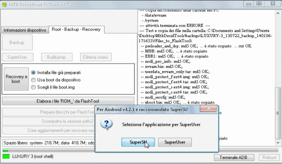282x164 pixels.
Task: Click Scompatta la sezione yaffs2 button
Action: (49, 121)
